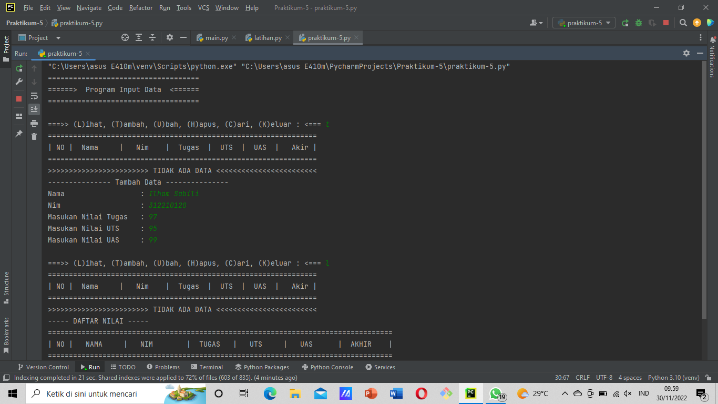Click the 30:67 cursor position

562,378
